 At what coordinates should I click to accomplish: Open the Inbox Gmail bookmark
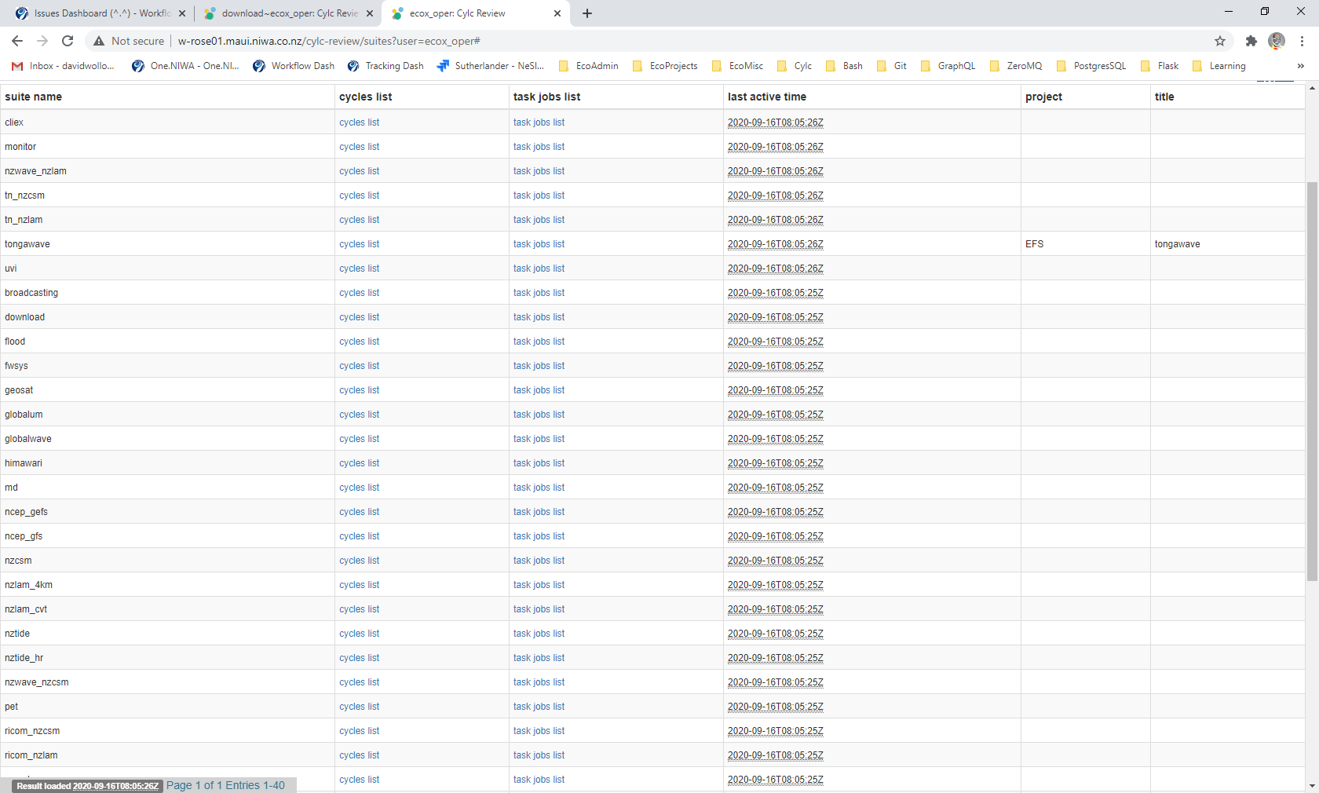pyautogui.click(x=63, y=66)
